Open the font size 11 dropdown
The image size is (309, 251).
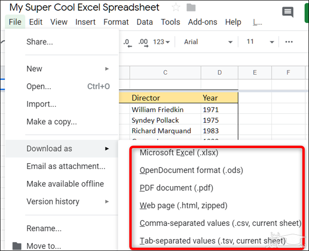point(260,42)
